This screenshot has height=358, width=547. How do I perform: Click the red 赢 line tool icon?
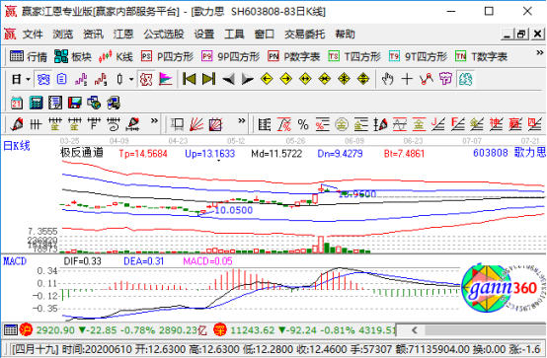515,124
